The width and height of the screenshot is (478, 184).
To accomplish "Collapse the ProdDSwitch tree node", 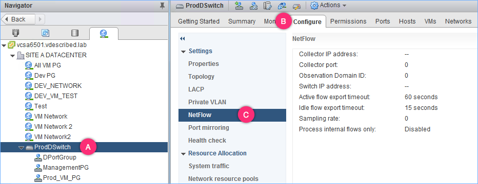I will click(21, 148).
